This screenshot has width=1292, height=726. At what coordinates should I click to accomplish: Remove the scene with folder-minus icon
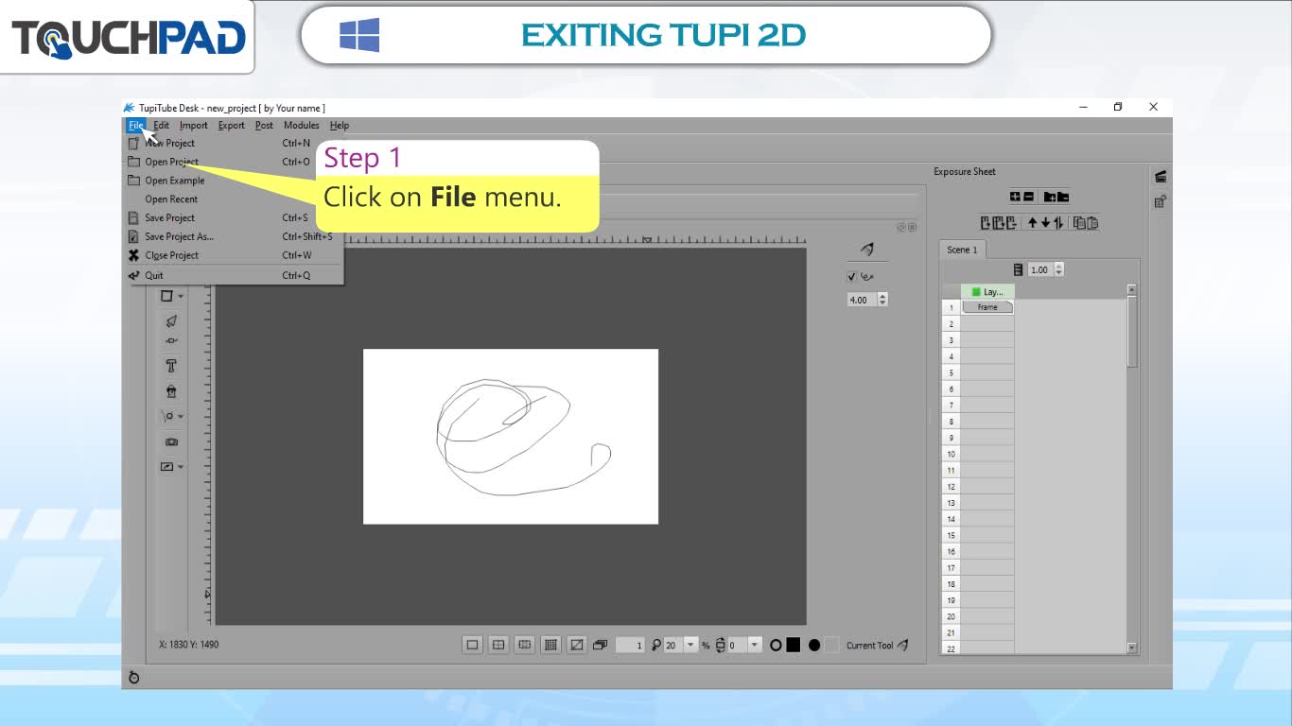(1063, 197)
